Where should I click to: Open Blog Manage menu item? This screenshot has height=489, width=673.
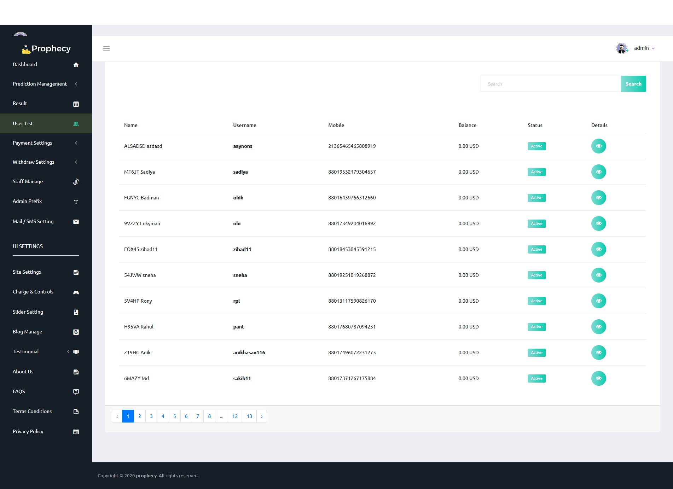46,332
